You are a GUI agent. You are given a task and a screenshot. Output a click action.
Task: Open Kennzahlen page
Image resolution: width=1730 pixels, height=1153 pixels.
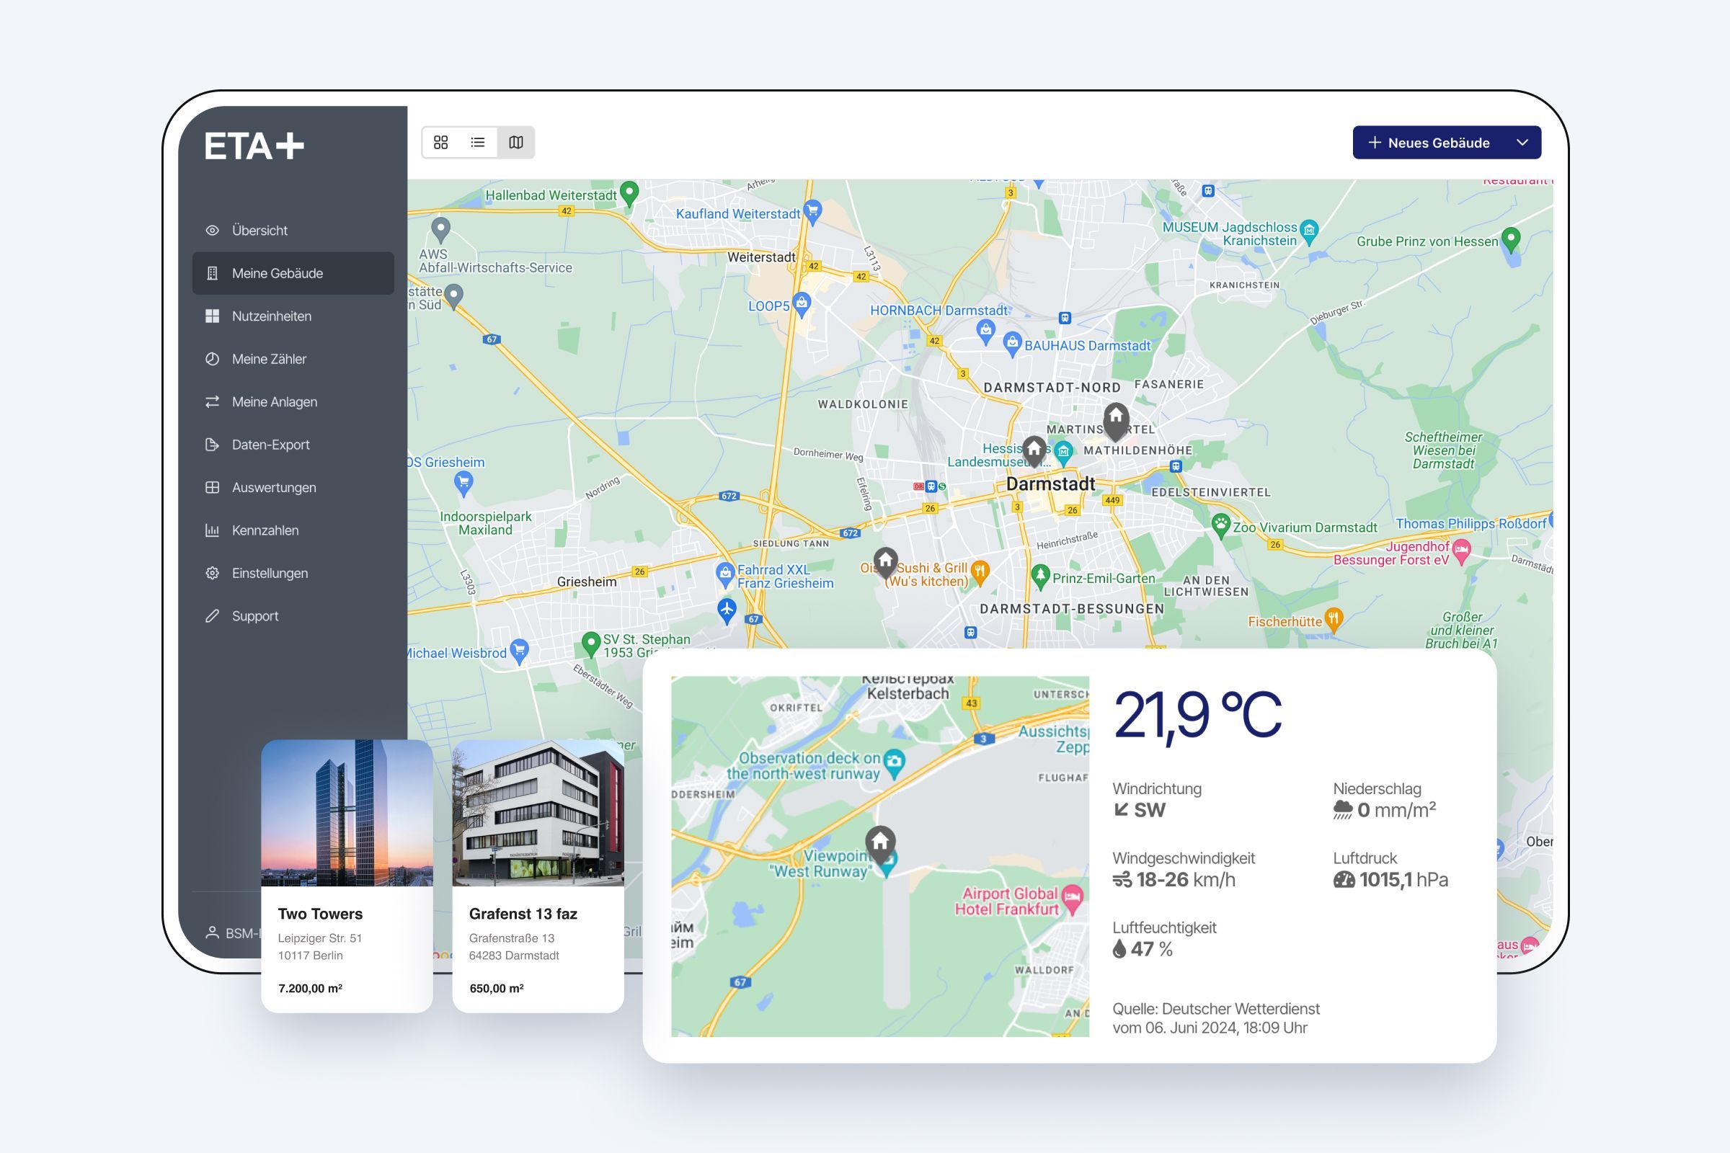click(x=293, y=530)
